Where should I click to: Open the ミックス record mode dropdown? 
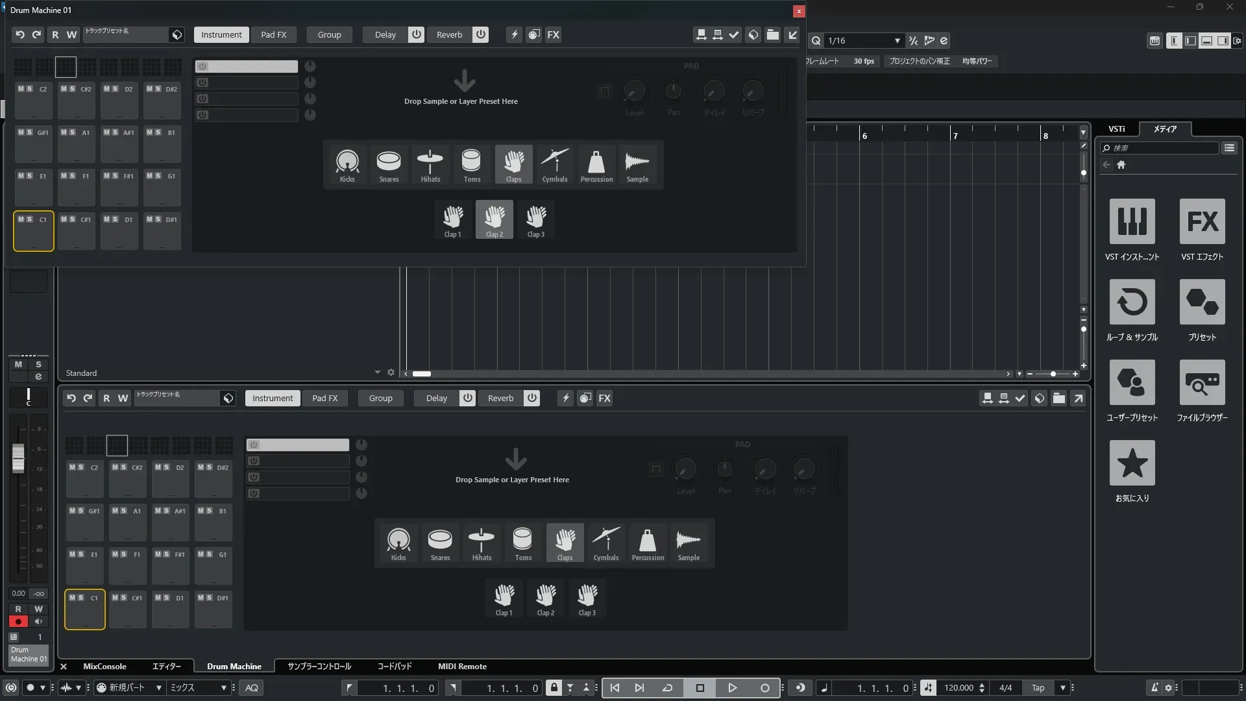tap(223, 688)
